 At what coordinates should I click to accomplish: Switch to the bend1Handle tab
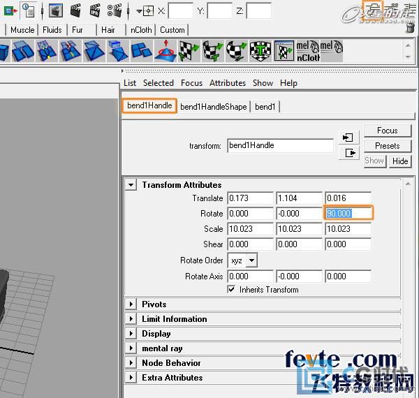(149, 105)
